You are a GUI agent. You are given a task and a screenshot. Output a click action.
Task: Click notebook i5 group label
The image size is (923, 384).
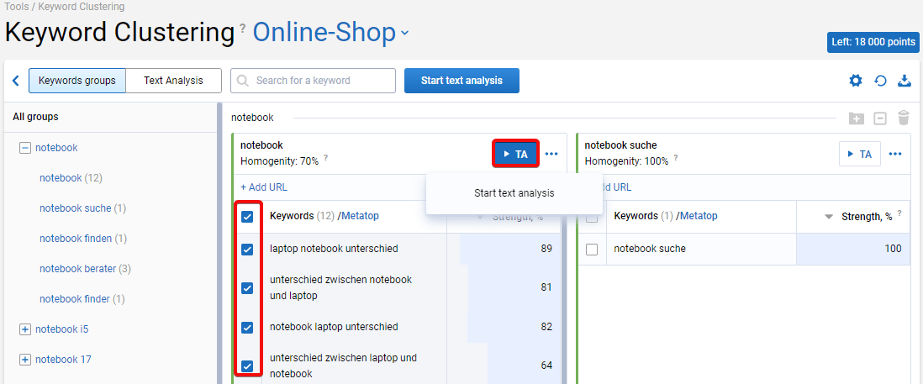tap(62, 329)
